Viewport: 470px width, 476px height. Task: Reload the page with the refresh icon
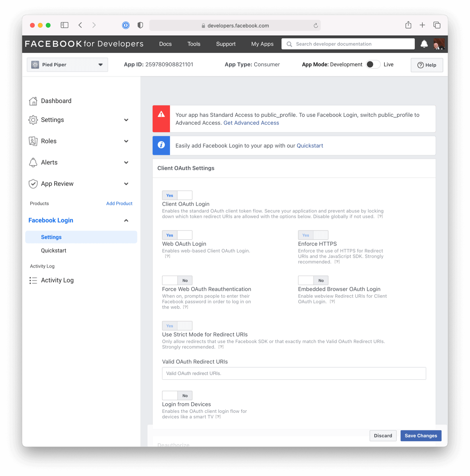316,26
